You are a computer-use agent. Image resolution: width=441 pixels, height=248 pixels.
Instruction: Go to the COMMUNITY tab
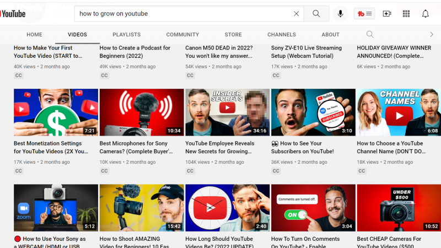click(x=182, y=35)
